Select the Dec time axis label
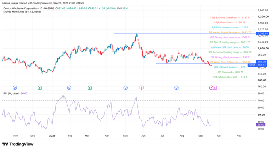Screen dimensions: 272x150 point(33,136)
